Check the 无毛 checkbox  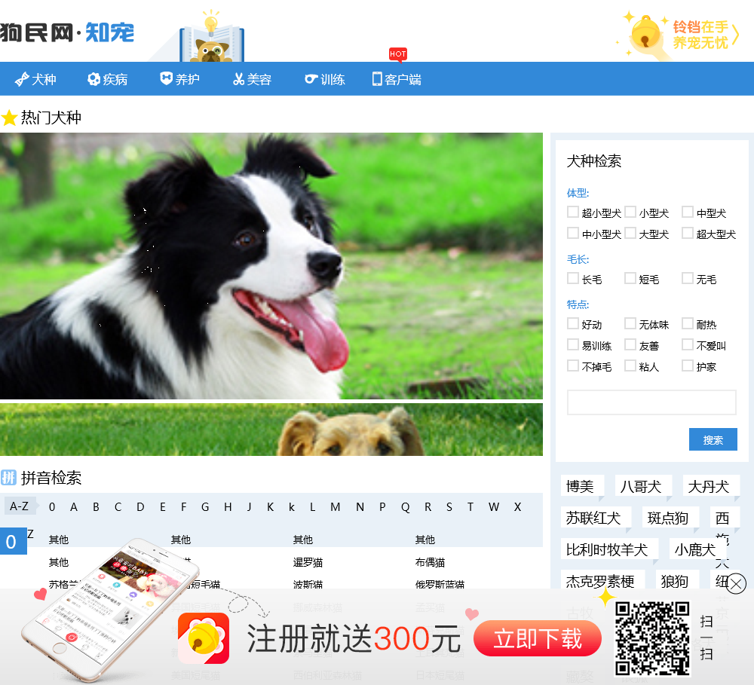coord(688,278)
